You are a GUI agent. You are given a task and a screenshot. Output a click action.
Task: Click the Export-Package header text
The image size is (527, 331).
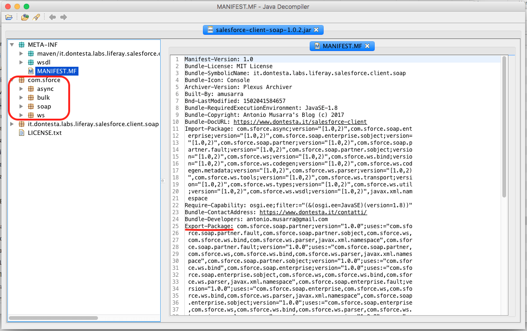(209, 226)
